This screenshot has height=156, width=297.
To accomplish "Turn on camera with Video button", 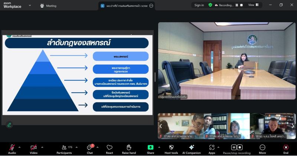I will (x=34, y=148).
